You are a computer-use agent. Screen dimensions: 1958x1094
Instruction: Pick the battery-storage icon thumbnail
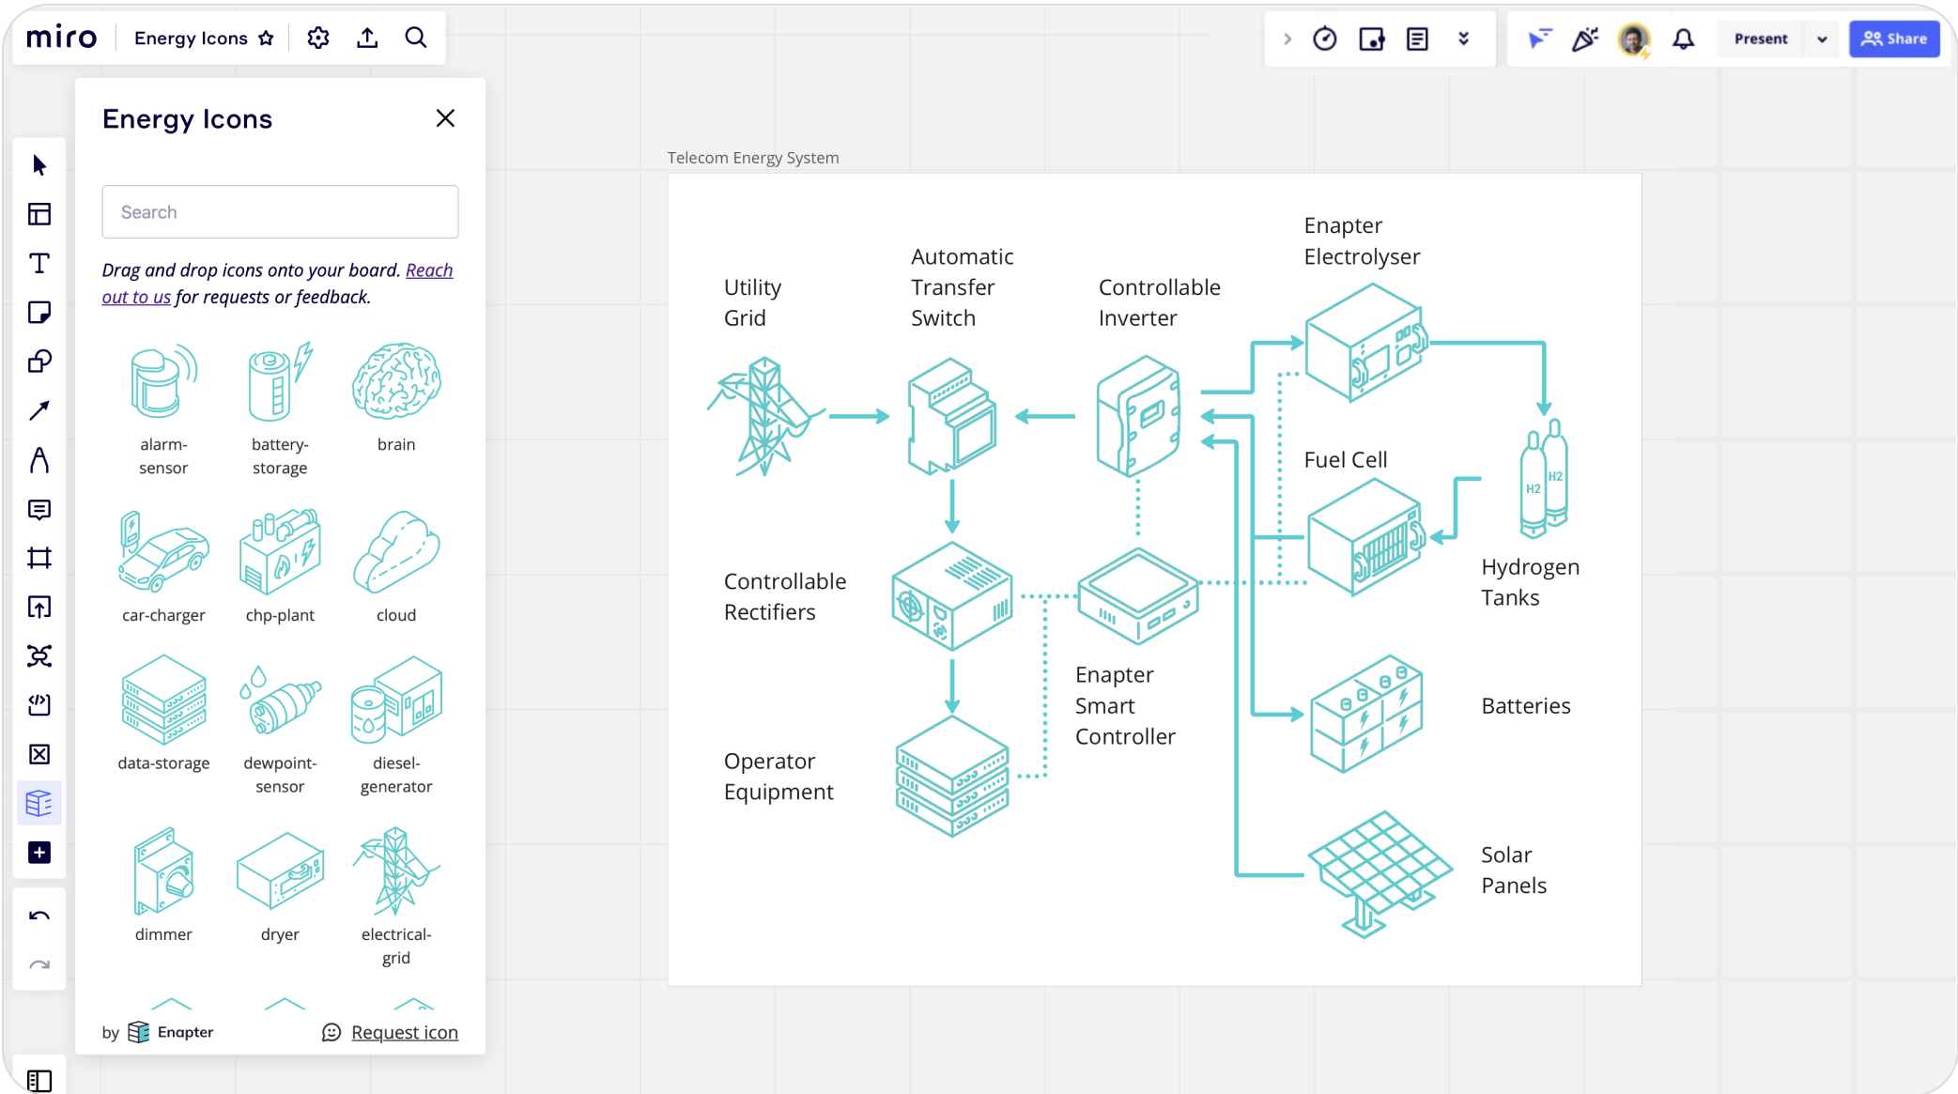click(280, 383)
